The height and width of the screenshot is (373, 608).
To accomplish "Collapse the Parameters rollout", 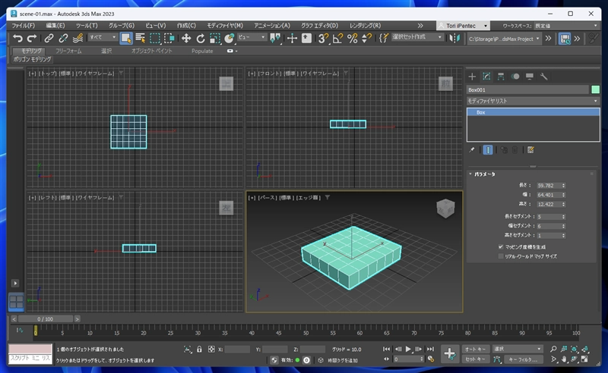I will (x=484, y=174).
